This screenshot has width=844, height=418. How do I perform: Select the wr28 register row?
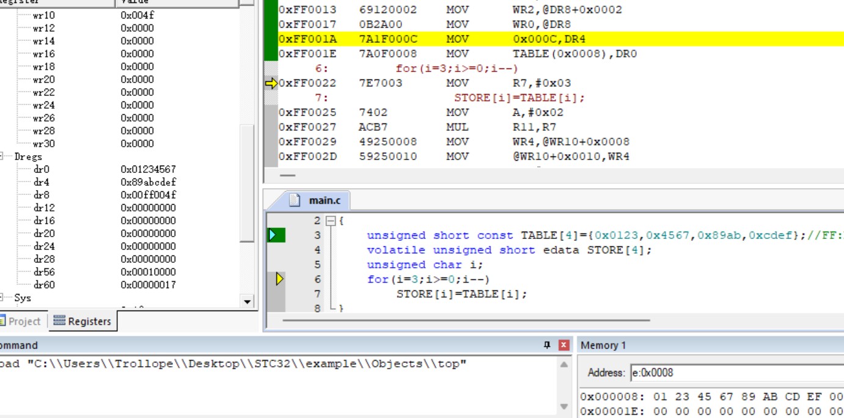click(120, 131)
